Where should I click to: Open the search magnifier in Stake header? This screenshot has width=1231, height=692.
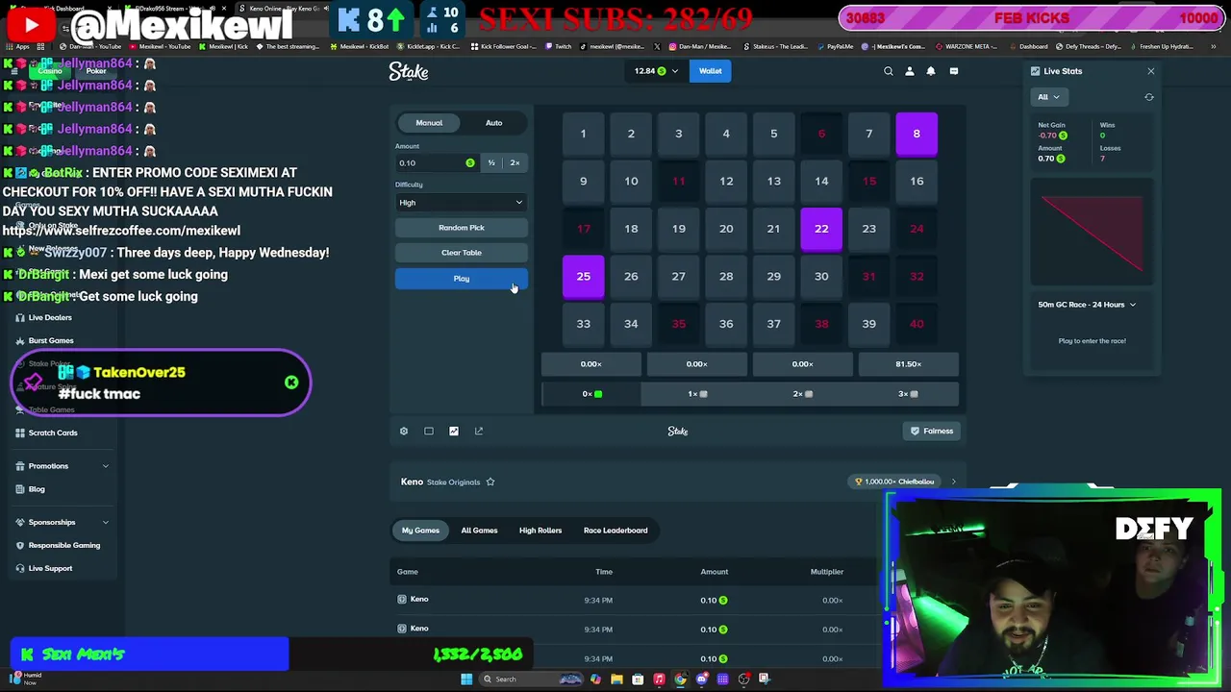pos(889,71)
